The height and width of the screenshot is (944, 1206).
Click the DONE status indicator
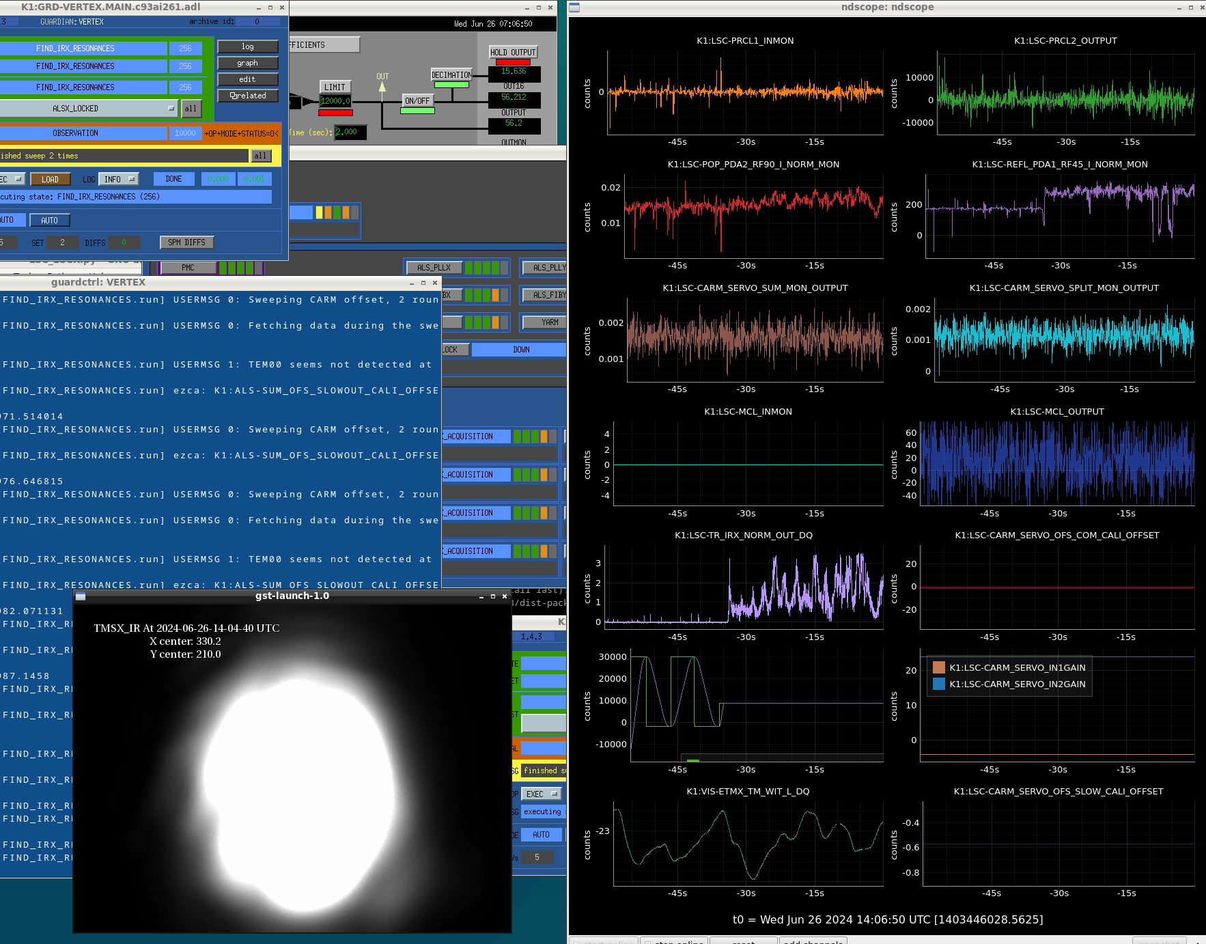point(173,179)
